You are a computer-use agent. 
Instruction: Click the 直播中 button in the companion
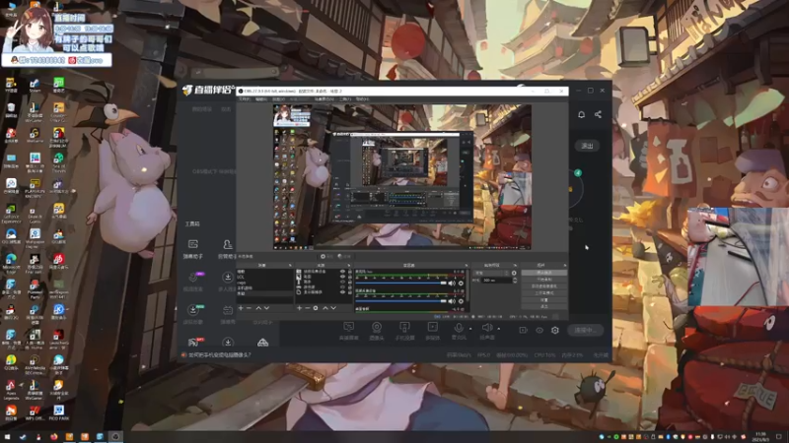click(585, 330)
